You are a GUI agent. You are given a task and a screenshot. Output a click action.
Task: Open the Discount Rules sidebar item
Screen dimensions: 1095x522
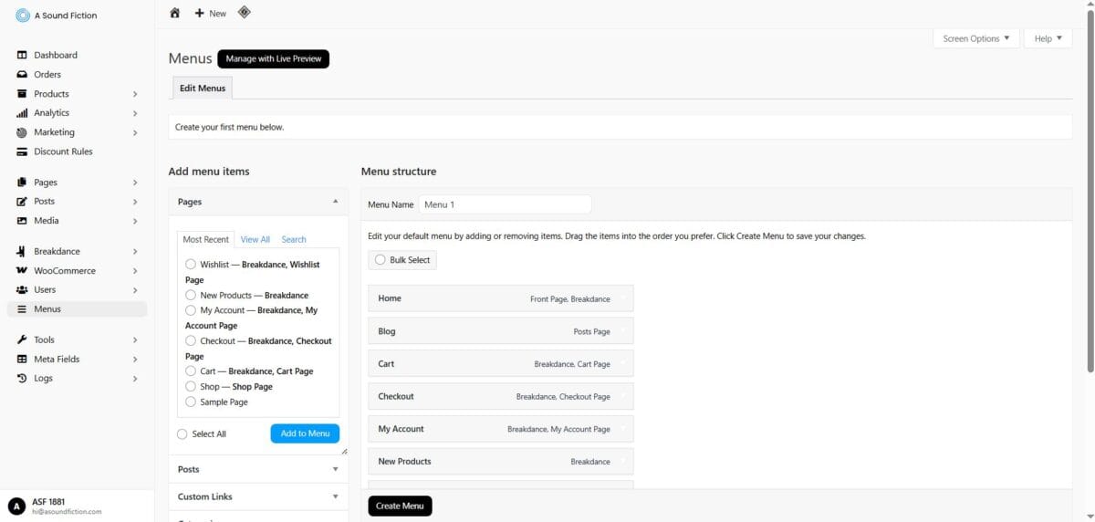(63, 151)
